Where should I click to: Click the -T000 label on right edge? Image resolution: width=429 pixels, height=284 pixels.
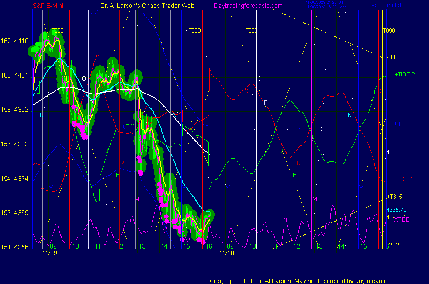(394, 57)
